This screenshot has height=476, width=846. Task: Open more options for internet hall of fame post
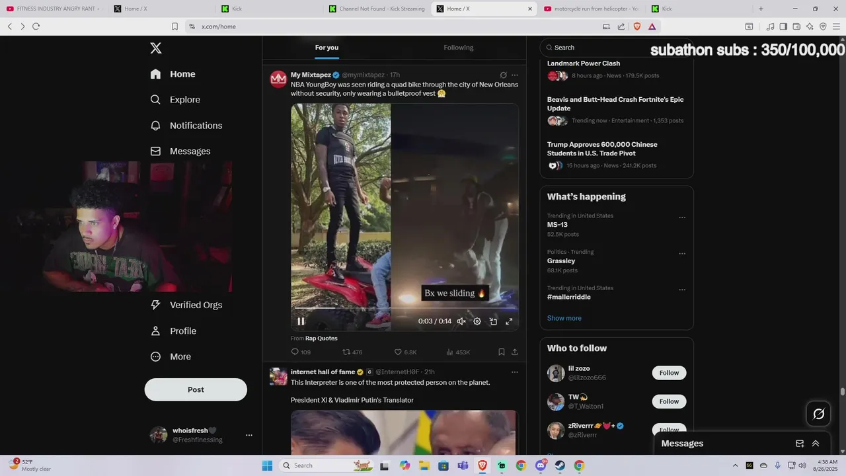tap(515, 372)
